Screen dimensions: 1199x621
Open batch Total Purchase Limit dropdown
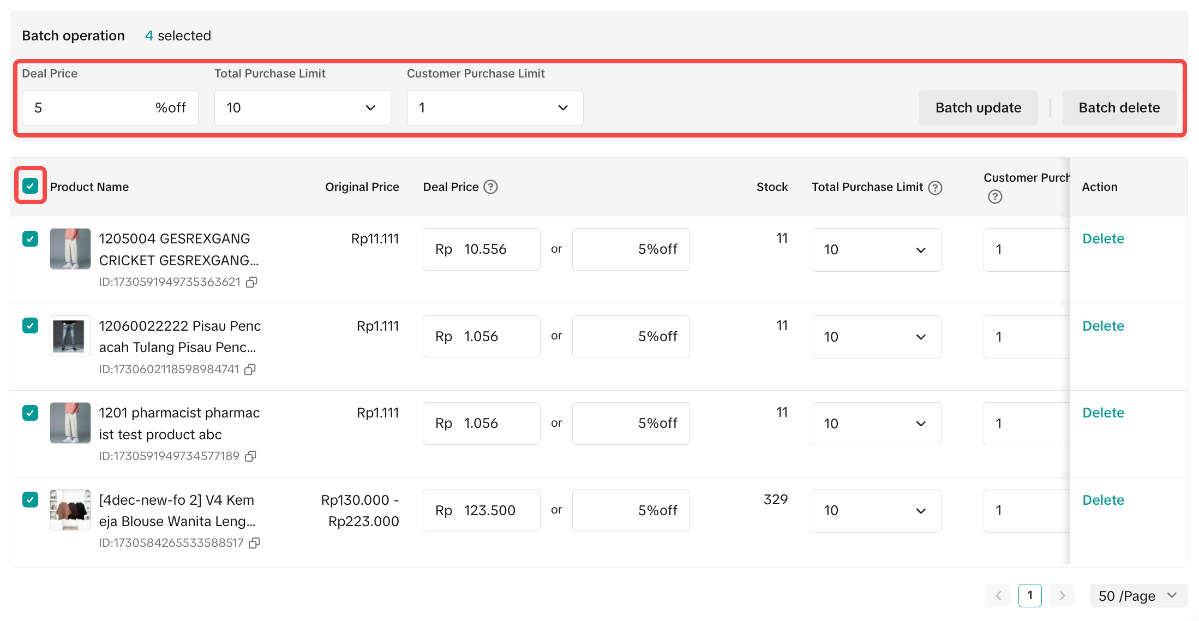click(x=302, y=108)
